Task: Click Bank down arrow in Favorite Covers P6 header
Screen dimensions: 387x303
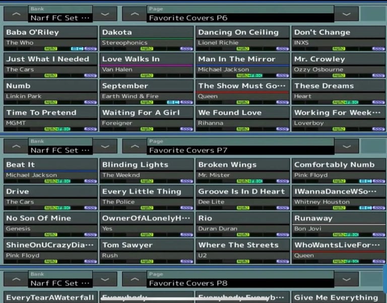Action: click(105, 14)
